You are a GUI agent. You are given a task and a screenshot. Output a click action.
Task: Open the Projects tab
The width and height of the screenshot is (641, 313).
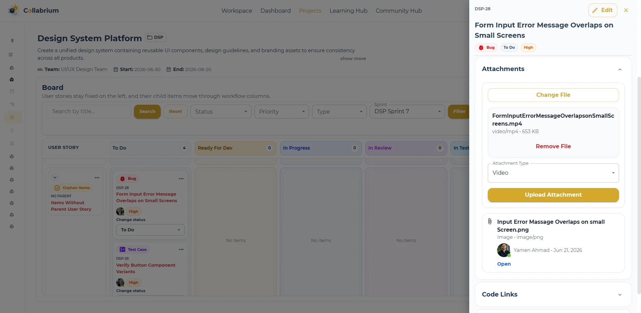click(310, 11)
